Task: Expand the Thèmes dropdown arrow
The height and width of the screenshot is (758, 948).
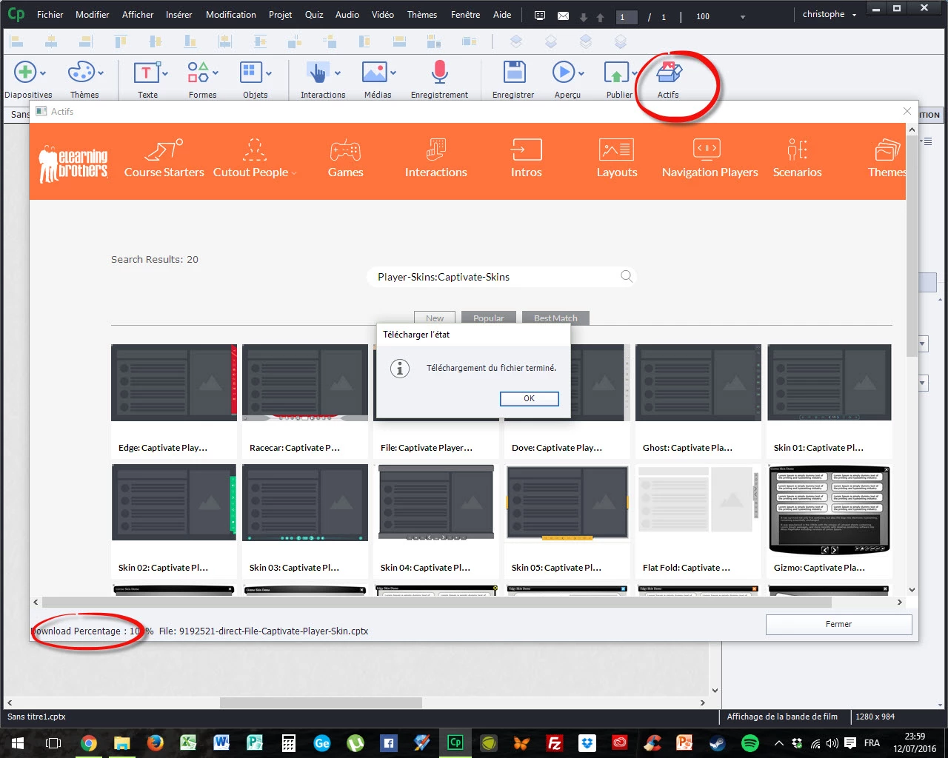Action: 101,73
